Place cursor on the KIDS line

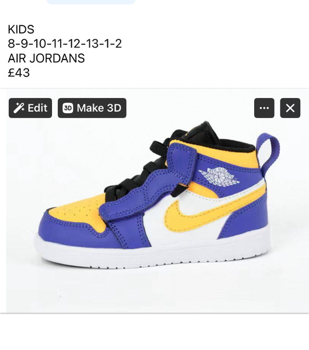(21, 30)
